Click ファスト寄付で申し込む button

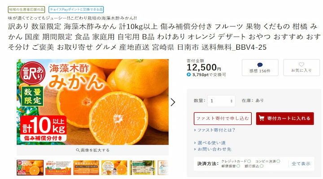pos(223,119)
